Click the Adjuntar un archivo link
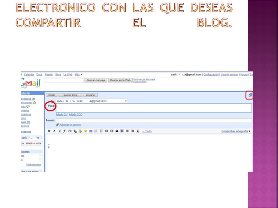 coord(70,125)
